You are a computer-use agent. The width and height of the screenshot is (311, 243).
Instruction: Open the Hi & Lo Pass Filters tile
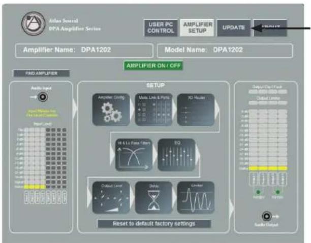(x=134, y=155)
